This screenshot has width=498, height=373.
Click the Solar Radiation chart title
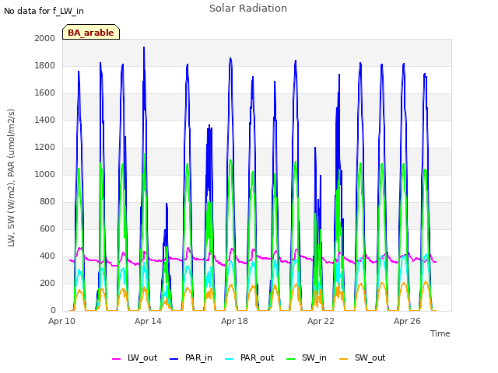point(248,9)
